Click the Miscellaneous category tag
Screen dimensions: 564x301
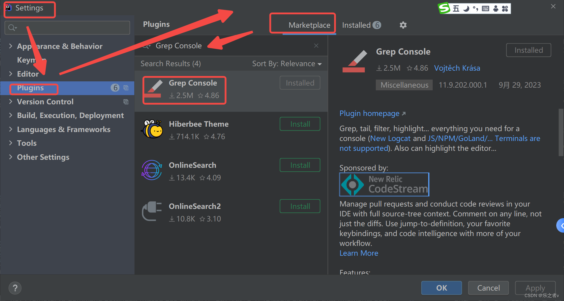point(404,85)
